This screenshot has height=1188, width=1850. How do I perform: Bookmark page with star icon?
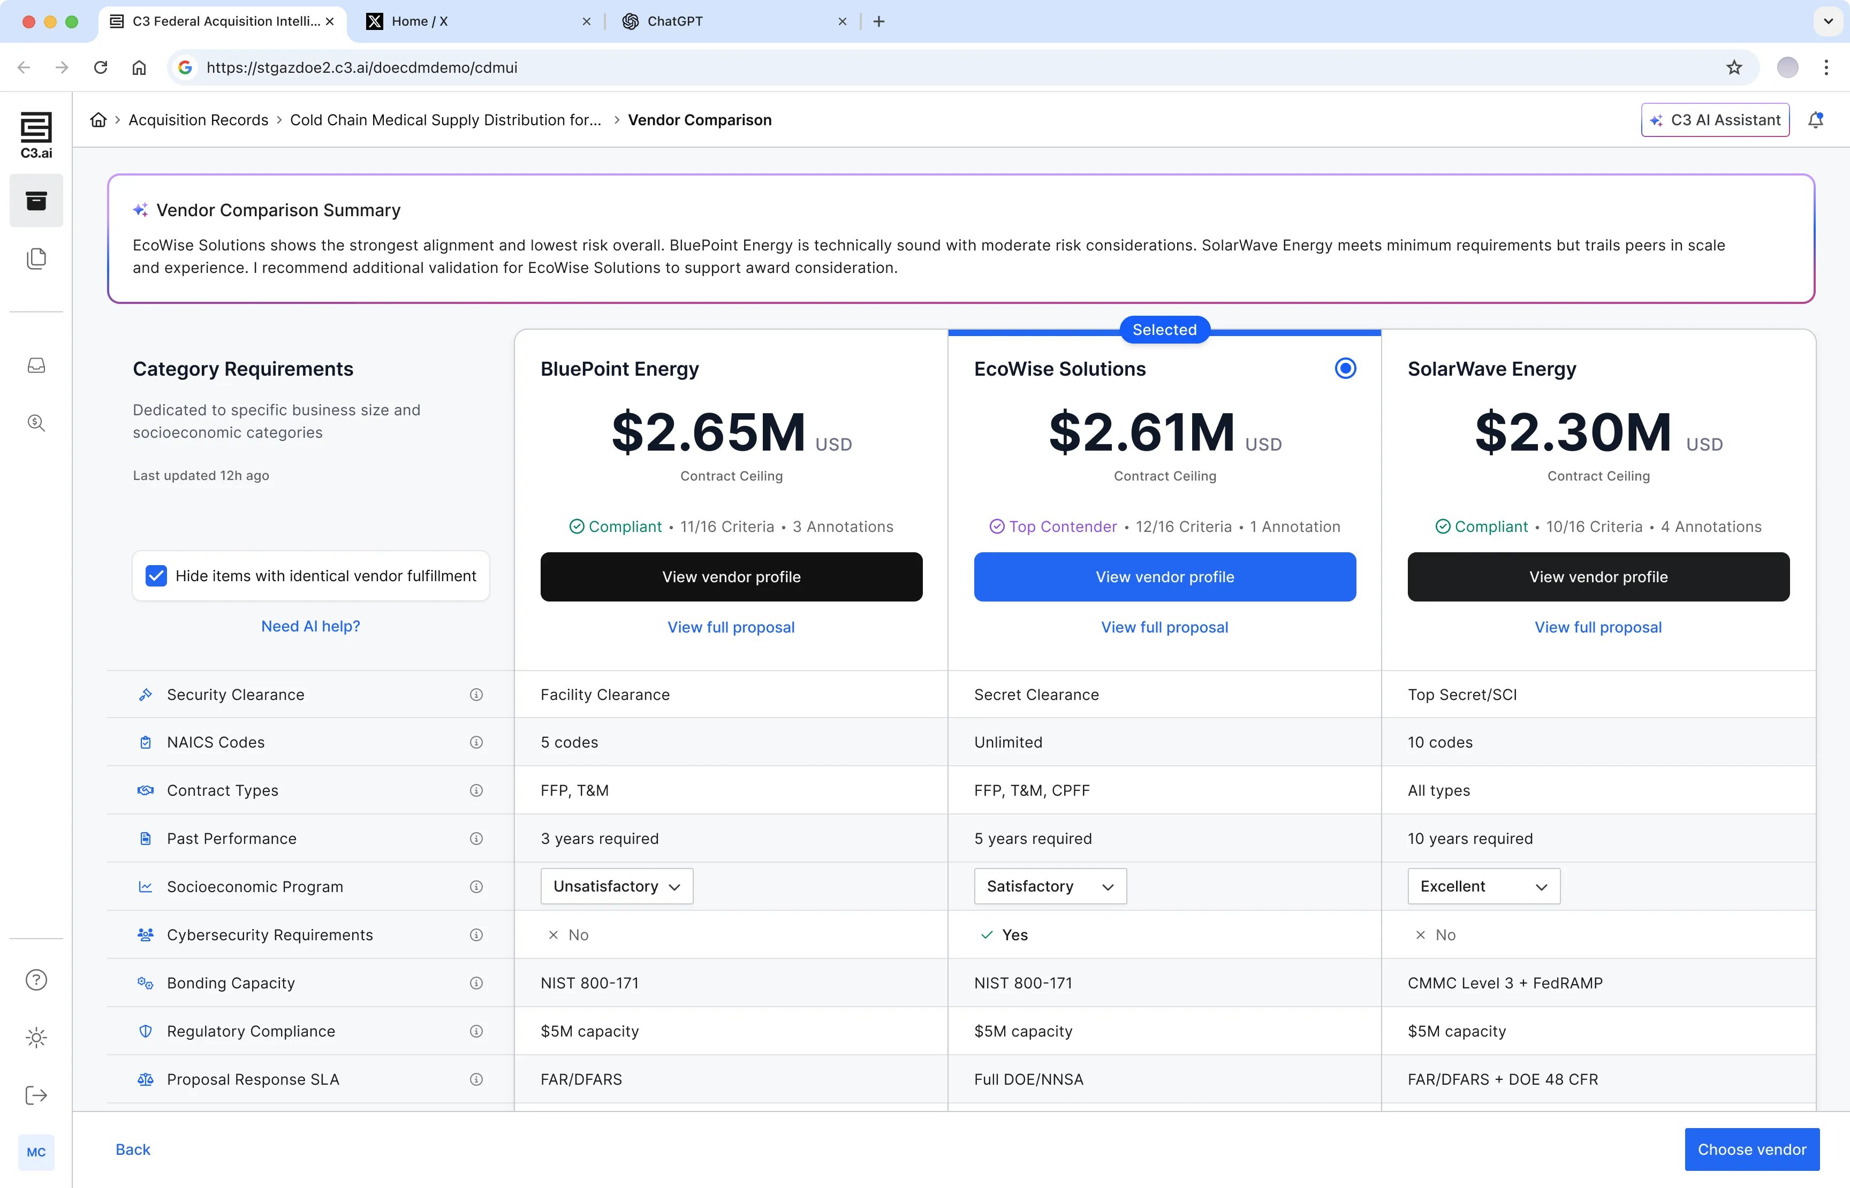[1734, 68]
